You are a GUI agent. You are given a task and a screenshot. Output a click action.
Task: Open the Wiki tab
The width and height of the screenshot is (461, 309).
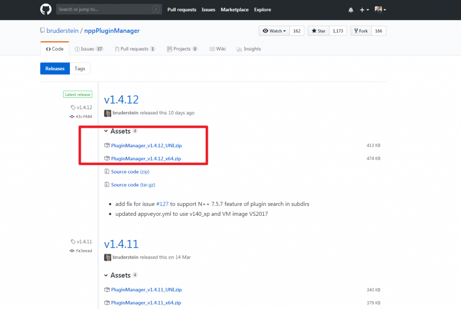point(217,49)
